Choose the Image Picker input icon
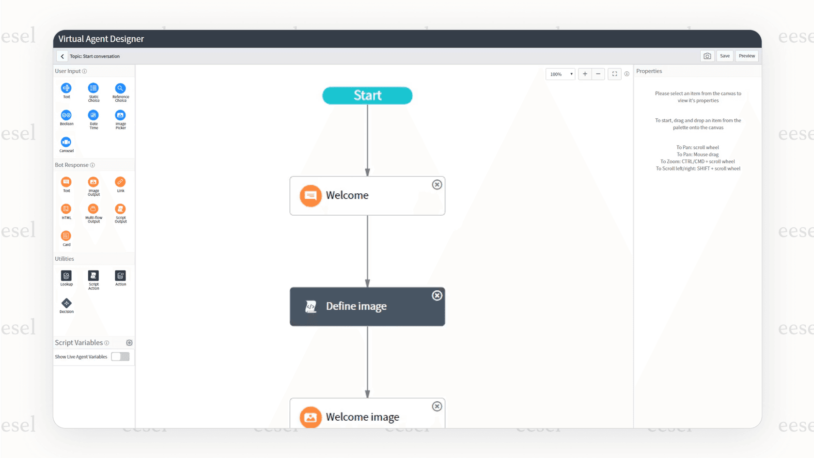The height and width of the screenshot is (458, 814). (121, 116)
